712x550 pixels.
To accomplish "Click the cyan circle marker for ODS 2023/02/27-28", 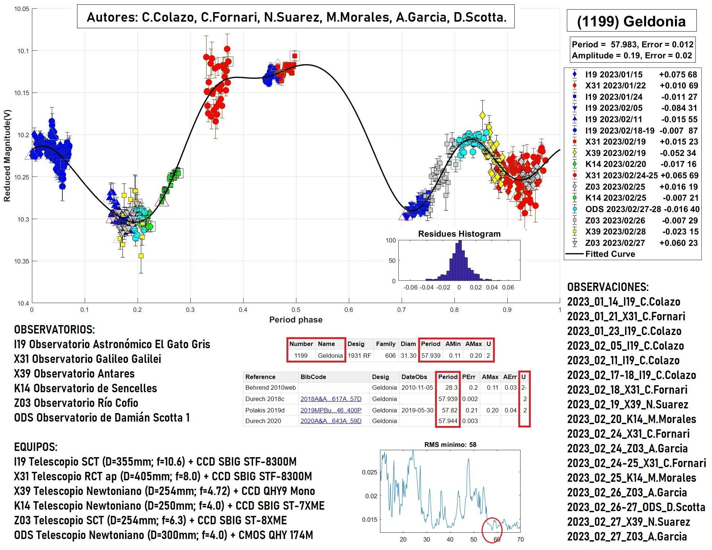I will pos(575,209).
